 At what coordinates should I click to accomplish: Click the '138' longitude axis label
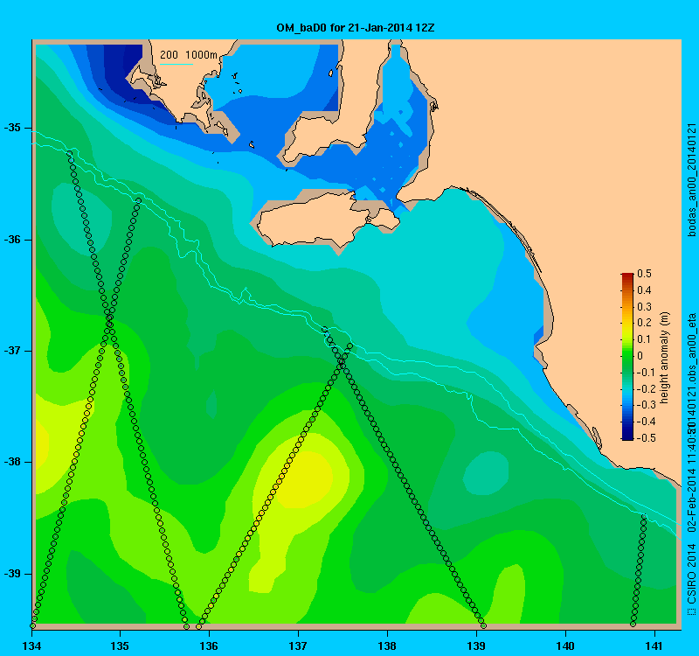pos(387,646)
